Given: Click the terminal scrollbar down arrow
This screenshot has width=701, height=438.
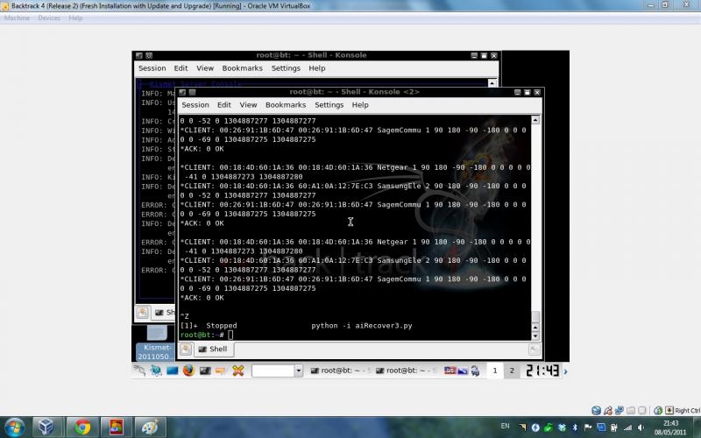Looking at the screenshot, I should coord(536,334).
